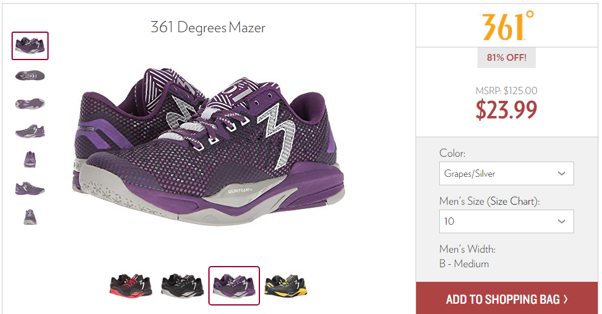Switch to the navy and yellow shoe color
The image size is (602, 314).
286,286
